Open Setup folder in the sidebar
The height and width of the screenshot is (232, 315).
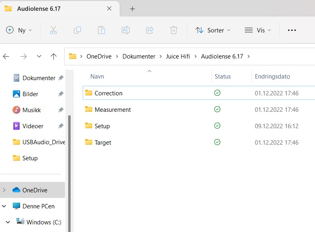pyautogui.click(x=25, y=158)
